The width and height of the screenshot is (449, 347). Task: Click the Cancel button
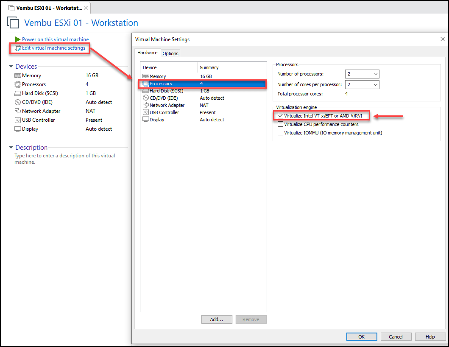point(396,337)
